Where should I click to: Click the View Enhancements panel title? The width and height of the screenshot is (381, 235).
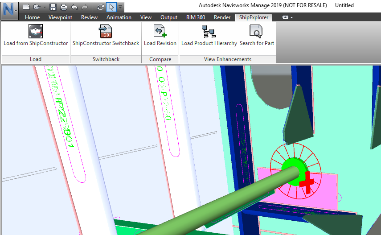click(228, 59)
